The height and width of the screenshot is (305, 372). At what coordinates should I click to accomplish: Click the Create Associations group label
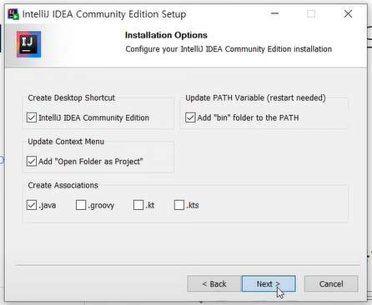pos(63,185)
